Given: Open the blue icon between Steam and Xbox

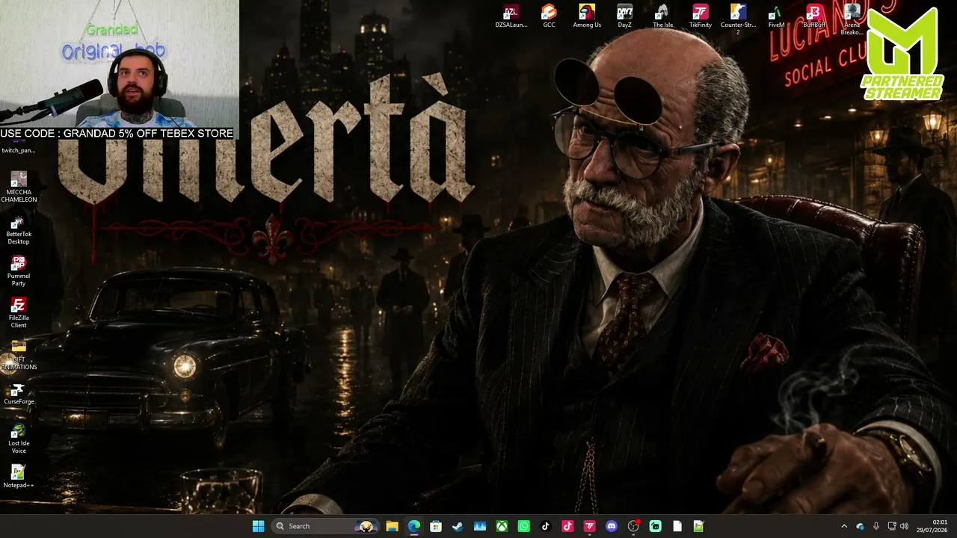Looking at the screenshot, I should coord(480,526).
